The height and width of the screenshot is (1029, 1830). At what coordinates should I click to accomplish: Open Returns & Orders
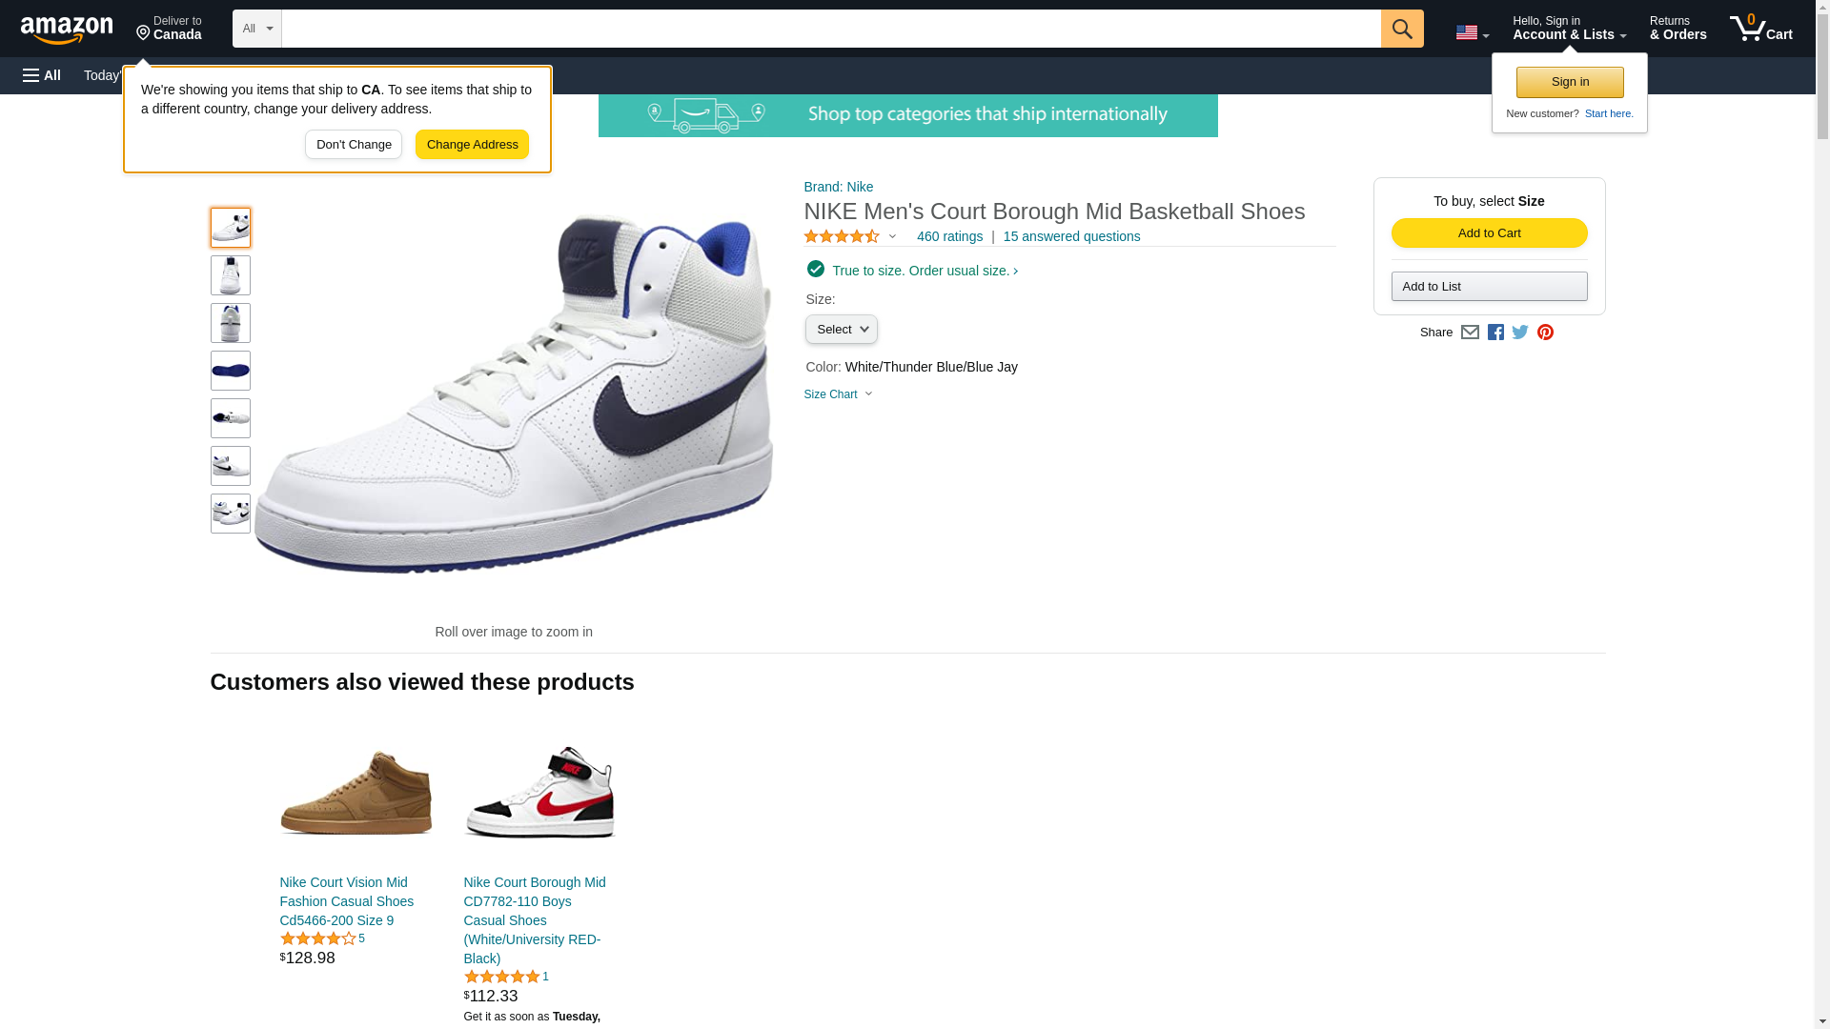[1677, 29]
